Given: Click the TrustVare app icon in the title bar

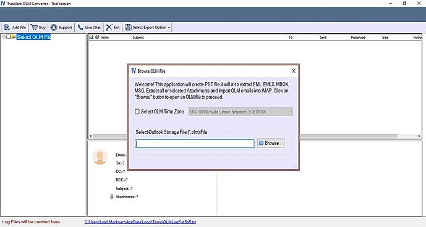Looking at the screenshot, I should [x=3, y=3].
